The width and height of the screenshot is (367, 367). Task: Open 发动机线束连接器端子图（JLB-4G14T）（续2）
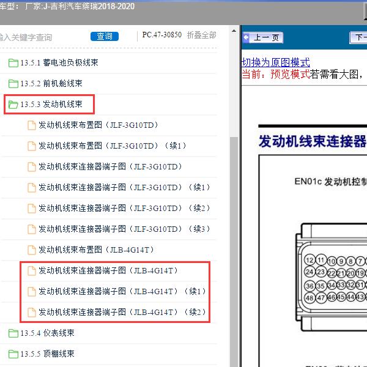122,312
